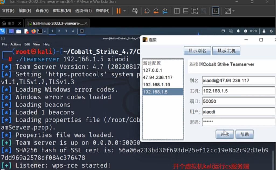Click the 连接 connect button
Viewport: 276px width, 170px height.
click(x=225, y=135)
